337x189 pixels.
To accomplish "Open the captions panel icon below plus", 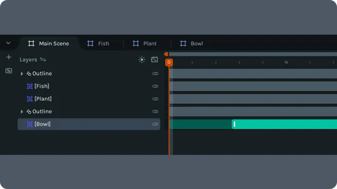I will (9, 71).
